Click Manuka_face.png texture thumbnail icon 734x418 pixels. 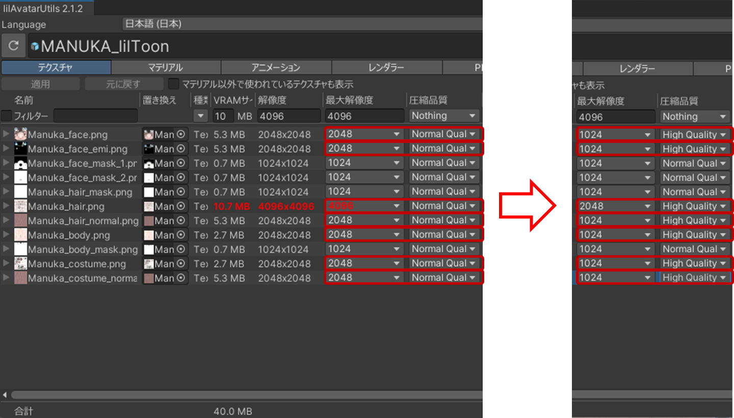(x=20, y=135)
